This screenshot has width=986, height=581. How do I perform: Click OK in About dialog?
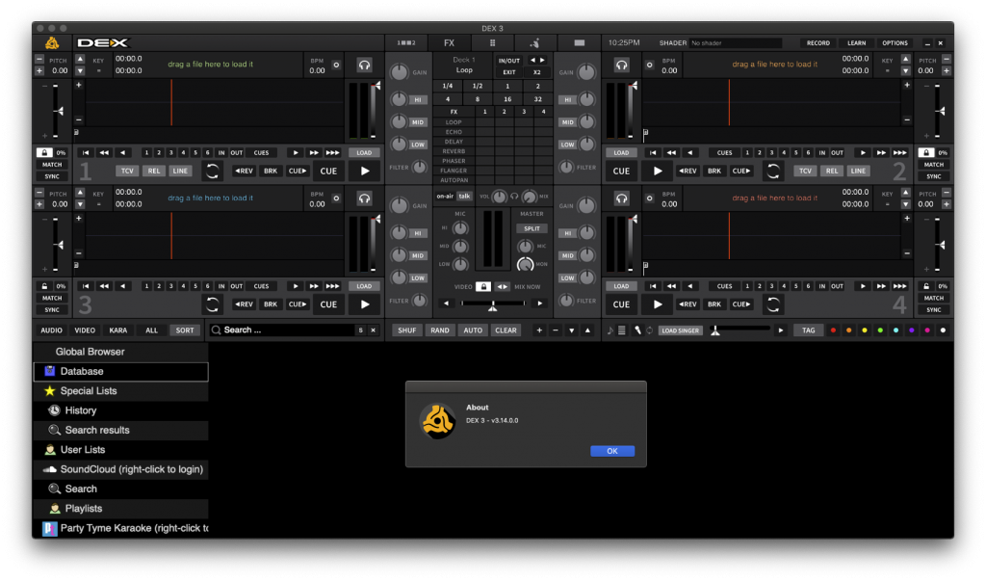pos(611,451)
